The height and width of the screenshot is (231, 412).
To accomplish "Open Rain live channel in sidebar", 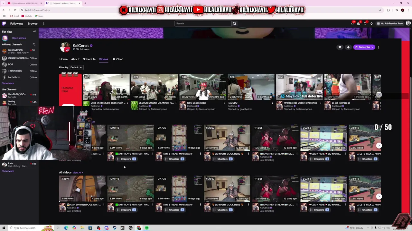I will point(19,165).
